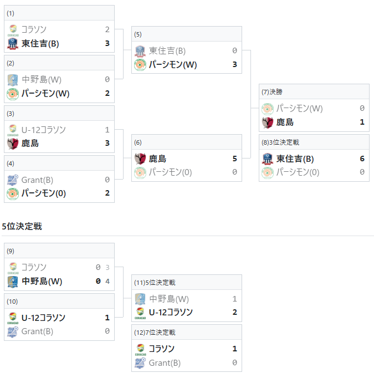Click Grant(B) logo in match (4)
374x378 pixels.
pyautogui.click(x=13, y=180)
